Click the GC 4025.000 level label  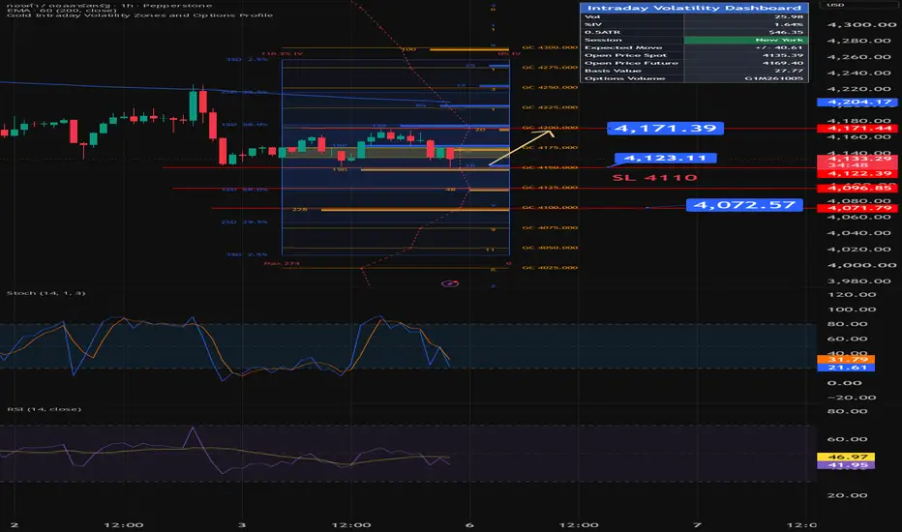pos(550,267)
